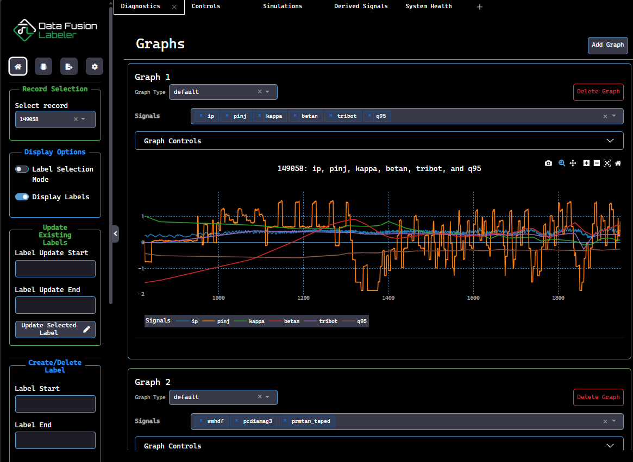The width and height of the screenshot is (633, 462).
Task: Open Graph Type dropdown for Graph 2
Action: (268, 397)
